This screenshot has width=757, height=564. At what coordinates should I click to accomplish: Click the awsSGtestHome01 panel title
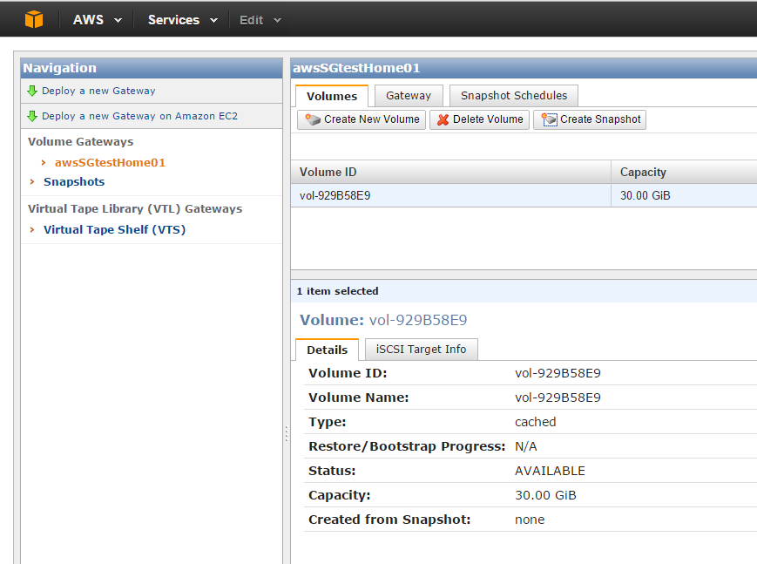(356, 68)
